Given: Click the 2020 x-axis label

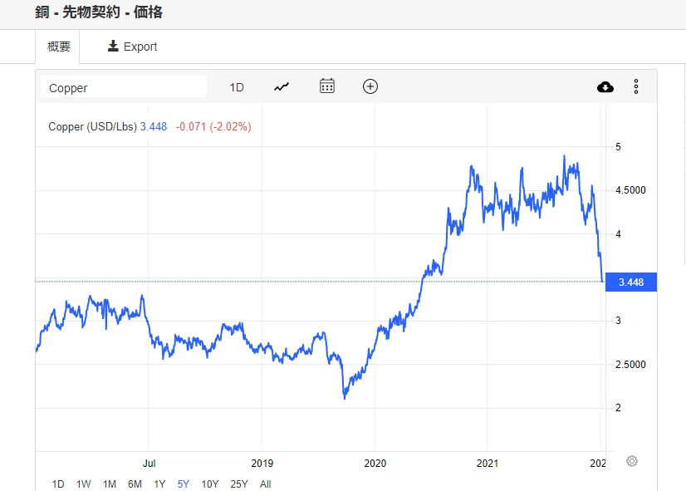Looking at the screenshot, I should pos(375,464).
